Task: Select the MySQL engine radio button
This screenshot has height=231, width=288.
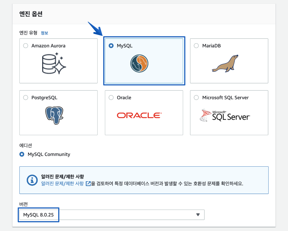Action: (x=111, y=46)
